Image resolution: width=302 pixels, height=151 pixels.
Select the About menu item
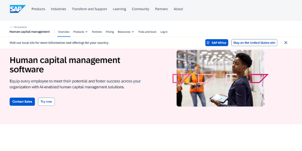(178, 9)
